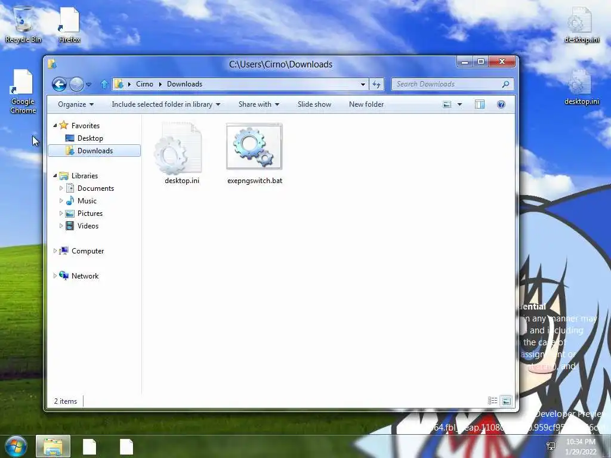The height and width of the screenshot is (458, 611).
Task: Open the Share with menu
Action: (259, 104)
